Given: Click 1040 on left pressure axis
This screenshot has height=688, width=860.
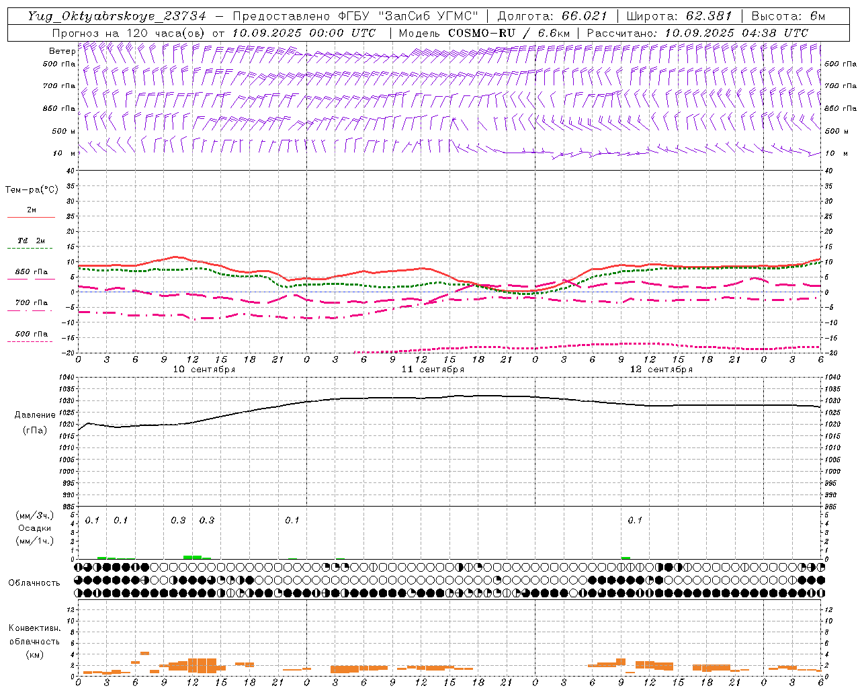Looking at the screenshot, I should point(65,378).
